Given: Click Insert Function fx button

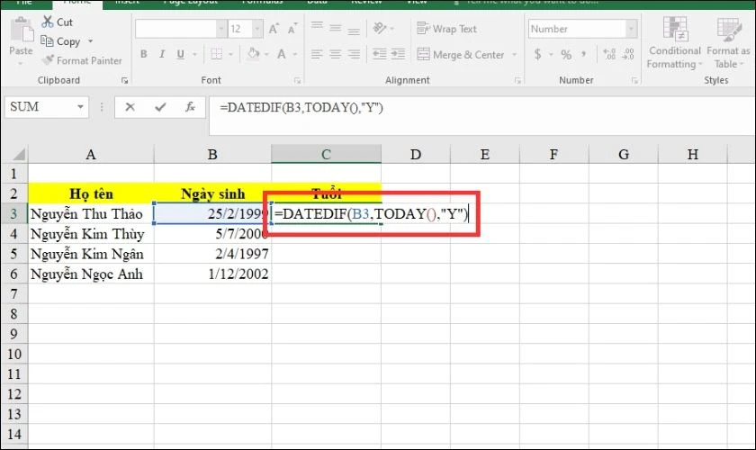Looking at the screenshot, I should point(190,107).
